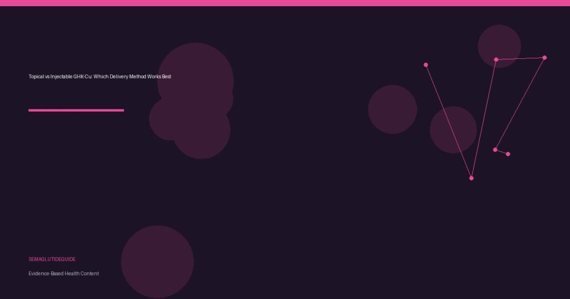Screen dimensions: 570x299
Task: Click the rightmost pink dot of the line graph
Action: click(x=544, y=58)
